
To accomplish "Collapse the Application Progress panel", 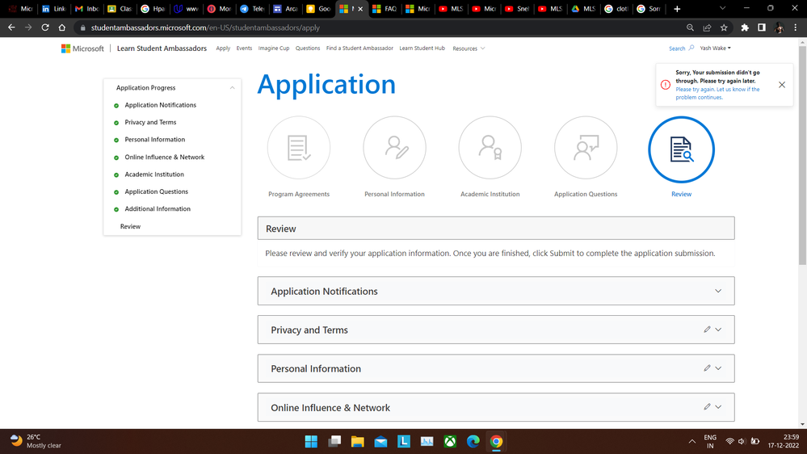I will (x=232, y=88).
